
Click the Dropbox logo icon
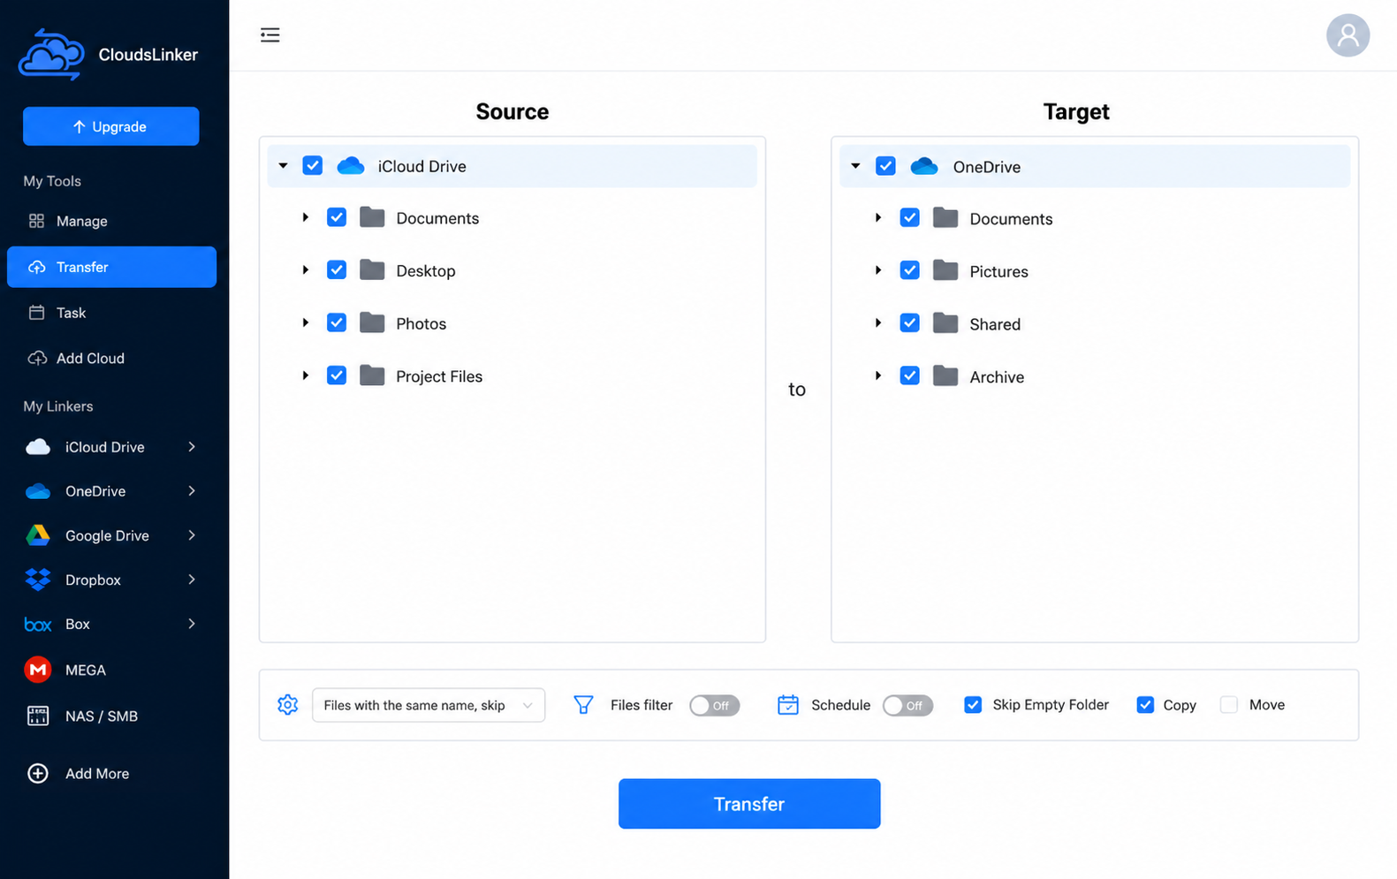point(38,580)
